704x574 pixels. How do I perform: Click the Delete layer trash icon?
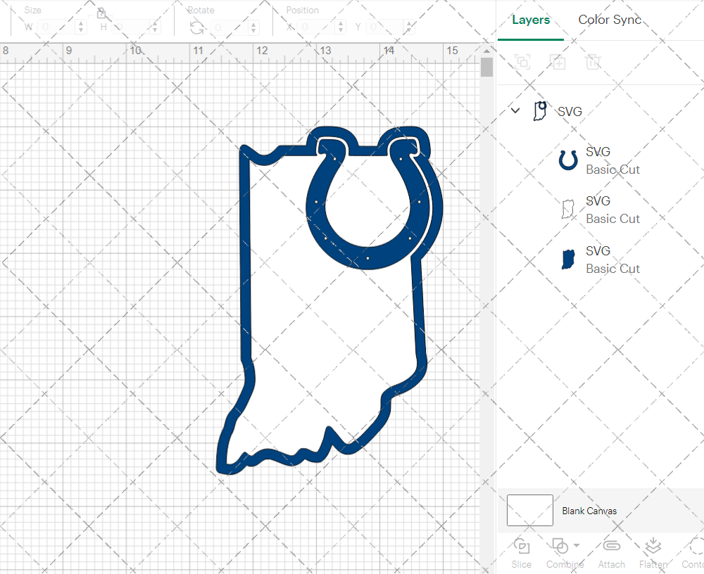(593, 61)
